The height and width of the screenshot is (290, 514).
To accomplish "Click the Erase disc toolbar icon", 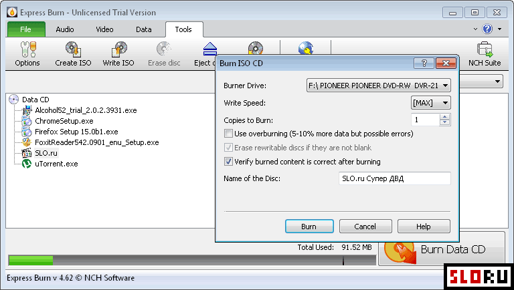I will [164, 49].
